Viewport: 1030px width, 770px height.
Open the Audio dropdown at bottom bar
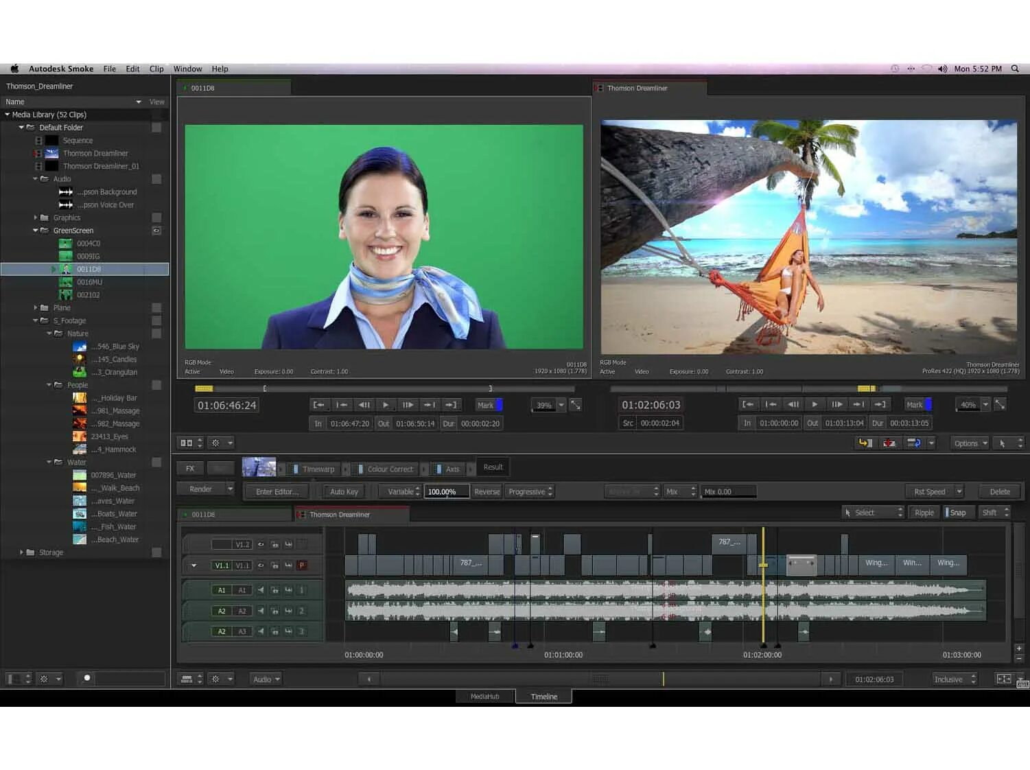pyautogui.click(x=266, y=679)
